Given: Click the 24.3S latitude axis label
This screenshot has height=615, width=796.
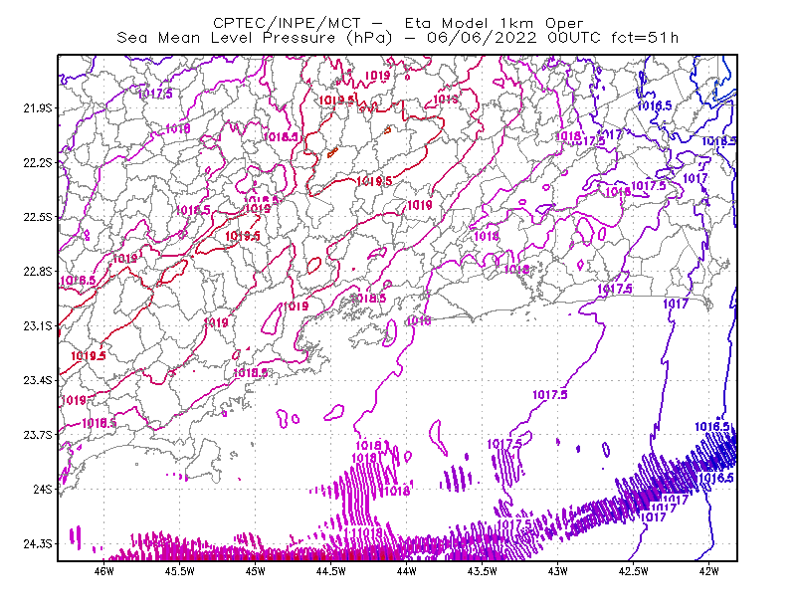Looking at the screenshot, I should pos(38,543).
